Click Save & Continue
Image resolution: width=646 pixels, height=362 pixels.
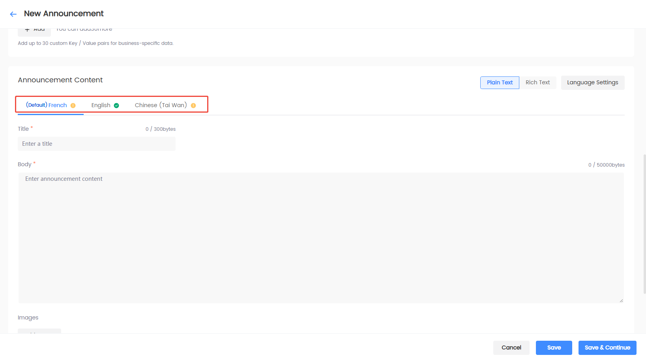pos(607,347)
